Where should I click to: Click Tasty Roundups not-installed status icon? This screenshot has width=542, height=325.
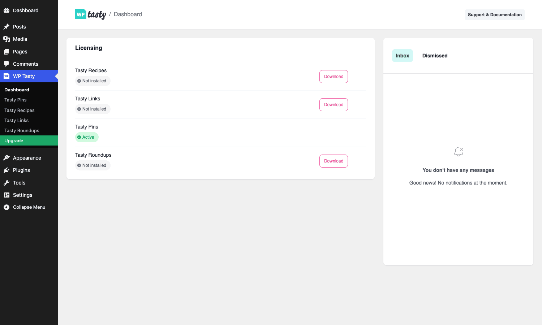pyautogui.click(x=79, y=165)
